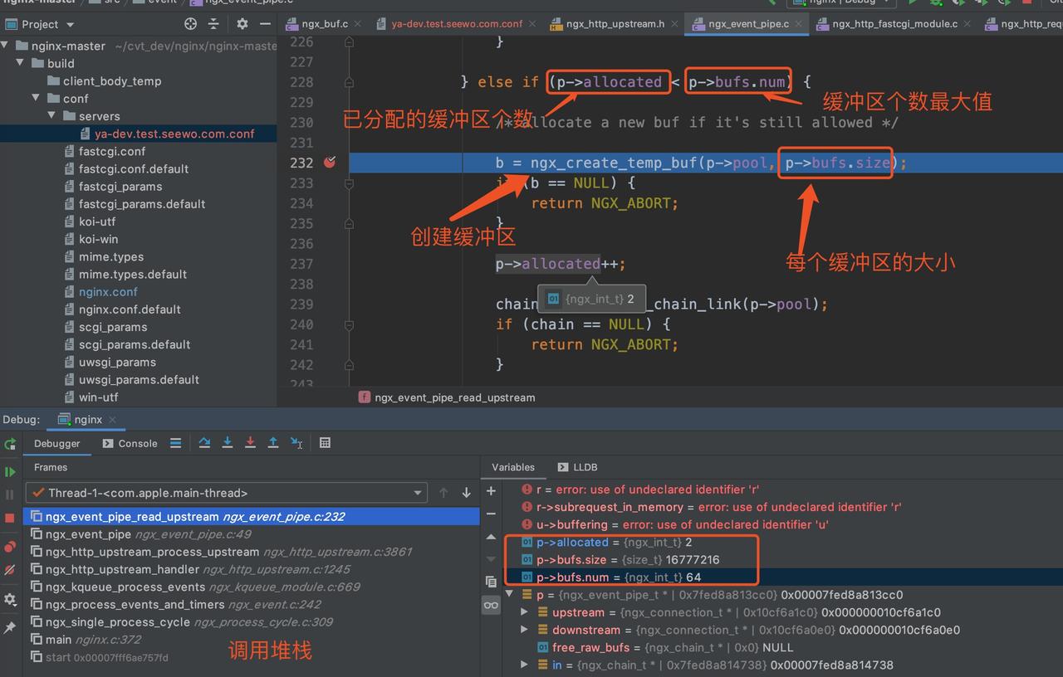Click Step Out icon
Image resolution: width=1063 pixels, height=677 pixels.
(273, 443)
